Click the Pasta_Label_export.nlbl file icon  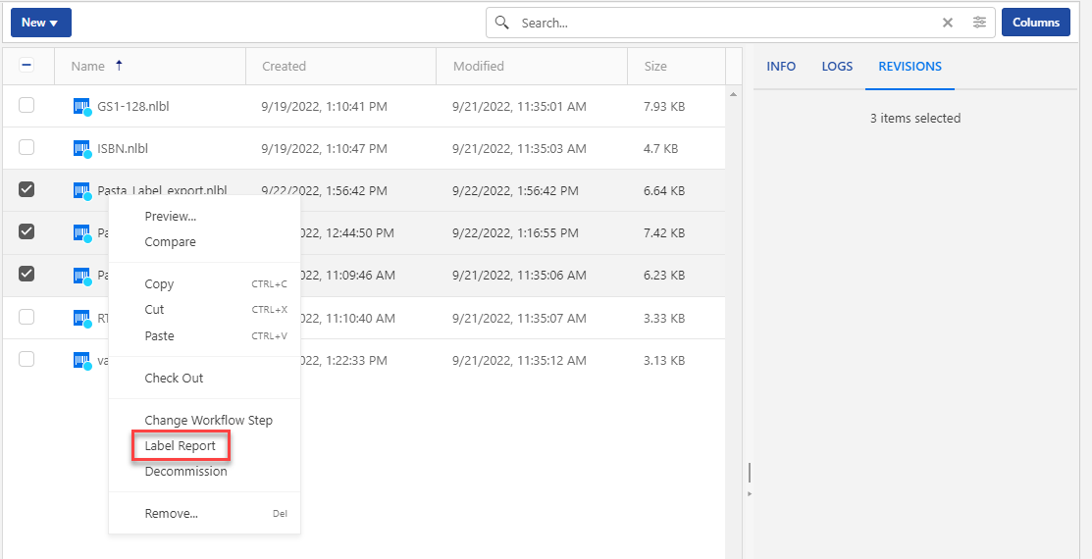[82, 190]
